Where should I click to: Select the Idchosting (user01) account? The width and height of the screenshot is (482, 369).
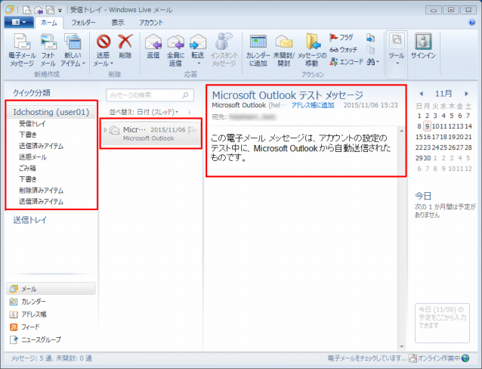click(x=51, y=112)
